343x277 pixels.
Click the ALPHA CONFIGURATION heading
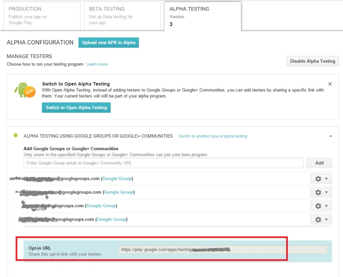pyautogui.click(x=40, y=42)
